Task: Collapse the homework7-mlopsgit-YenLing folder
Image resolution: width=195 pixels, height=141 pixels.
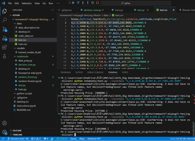Action: pyautogui.click(x=33, y=19)
